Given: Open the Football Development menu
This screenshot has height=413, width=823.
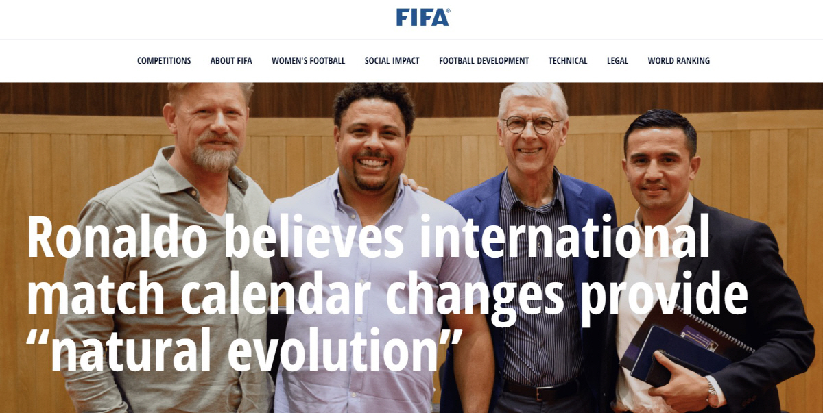Looking at the screenshot, I should (484, 61).
